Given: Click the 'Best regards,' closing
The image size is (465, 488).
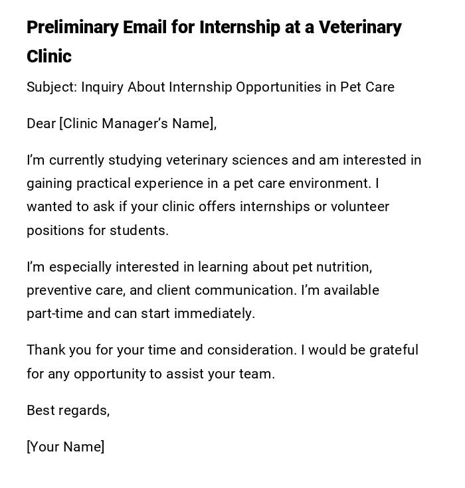Looking at the screenshot, I should click(68, 410).
